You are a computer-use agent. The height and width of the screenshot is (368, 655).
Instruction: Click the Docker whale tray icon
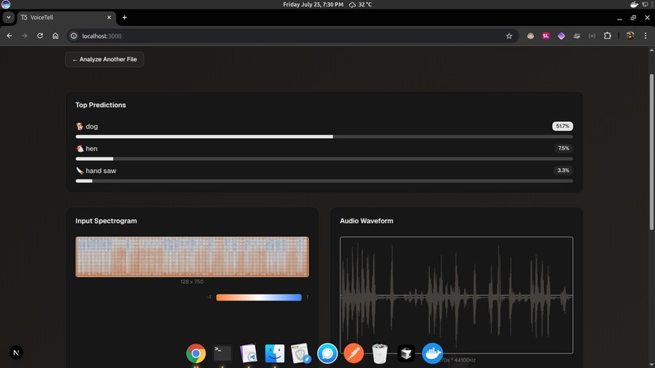tap(634, 5)
